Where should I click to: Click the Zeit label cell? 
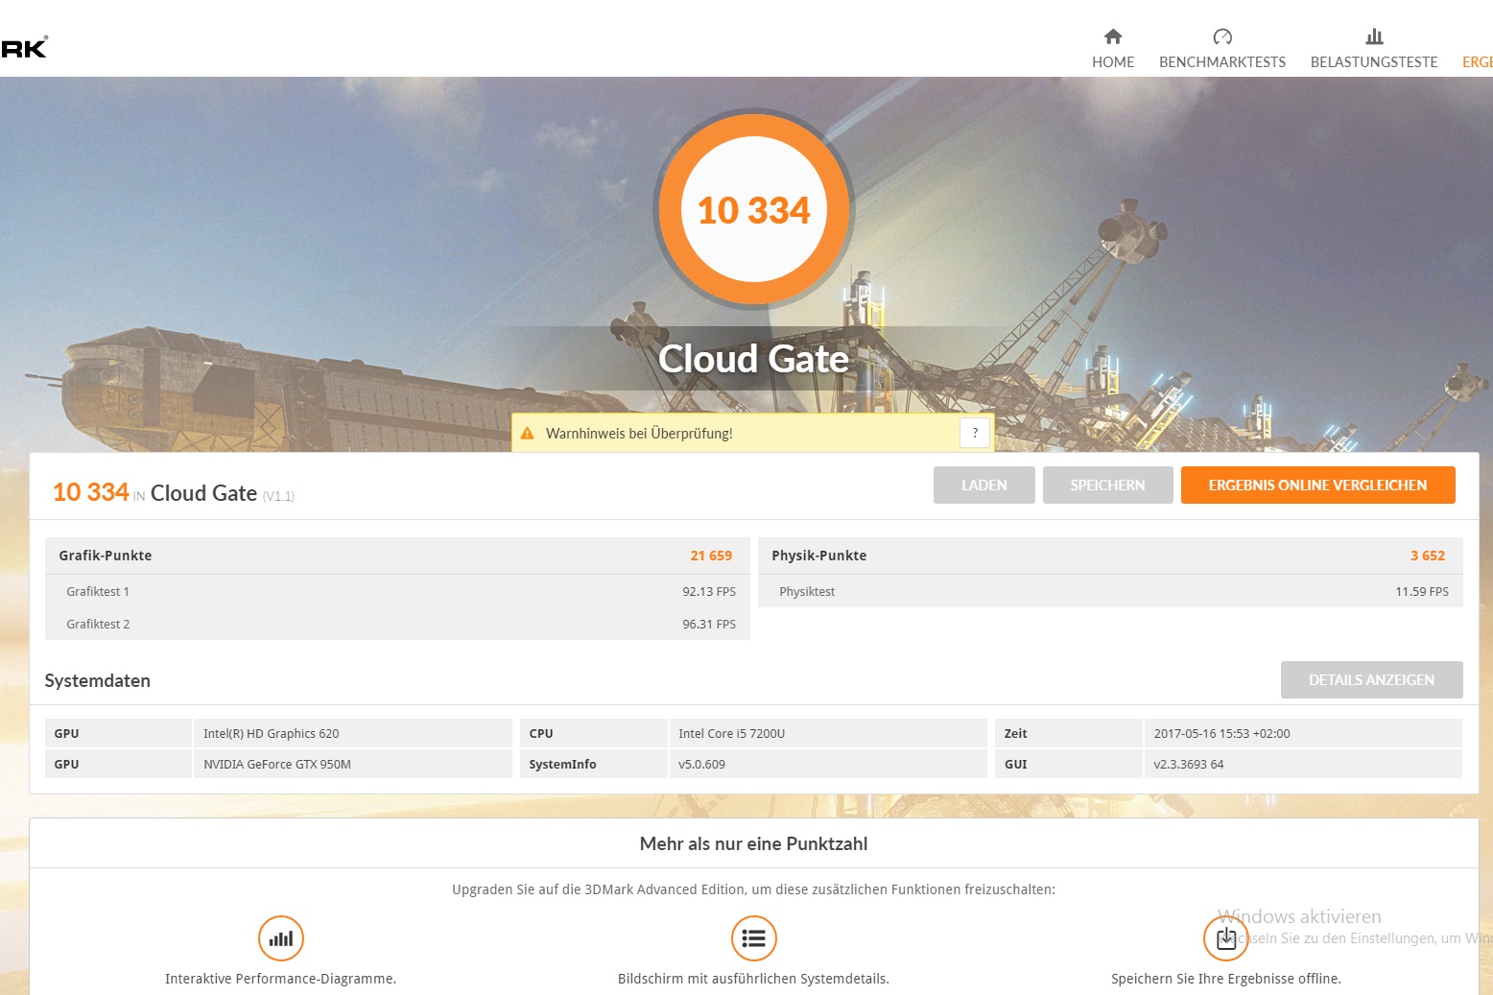[x=1068, y=733]
